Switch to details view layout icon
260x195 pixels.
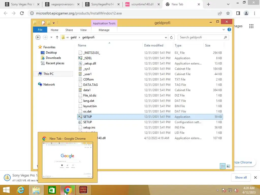(x=223, y=166)
